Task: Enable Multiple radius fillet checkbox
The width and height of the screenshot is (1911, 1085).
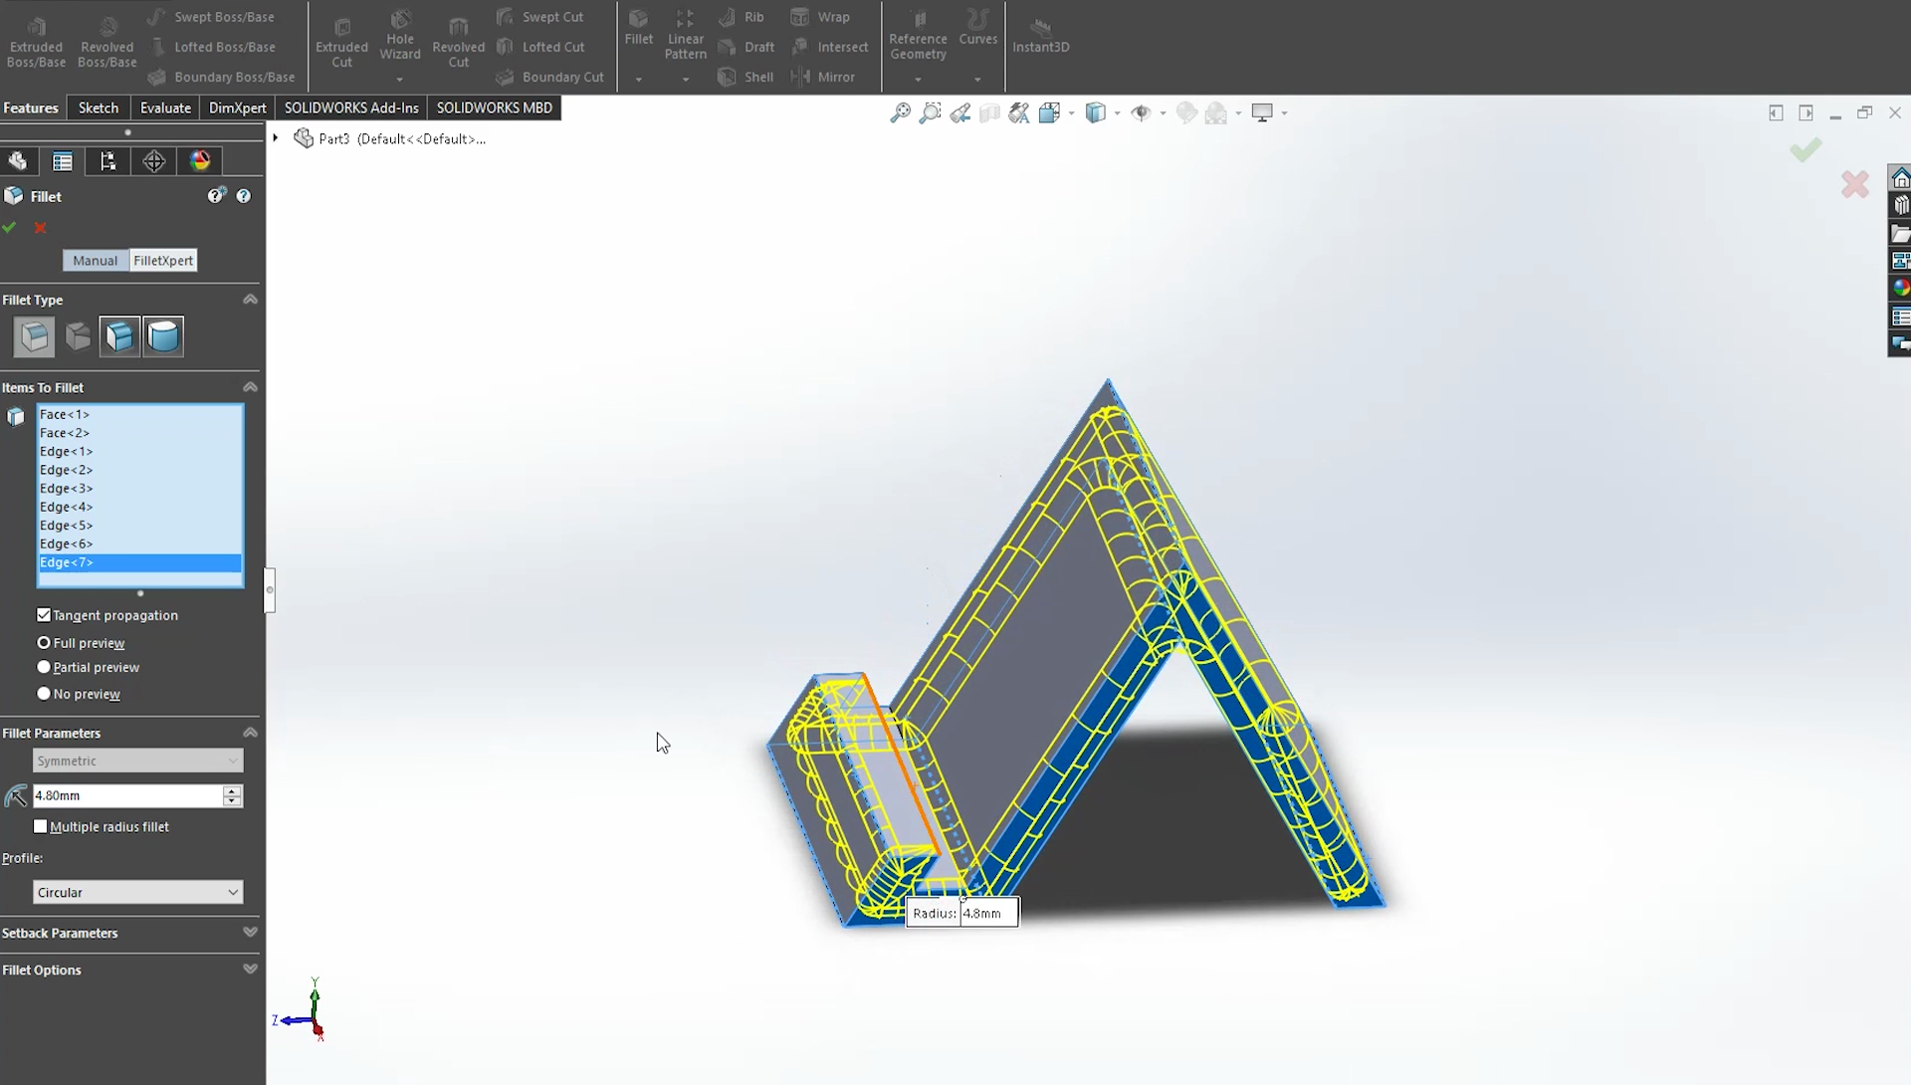Action: click(40, 826)
